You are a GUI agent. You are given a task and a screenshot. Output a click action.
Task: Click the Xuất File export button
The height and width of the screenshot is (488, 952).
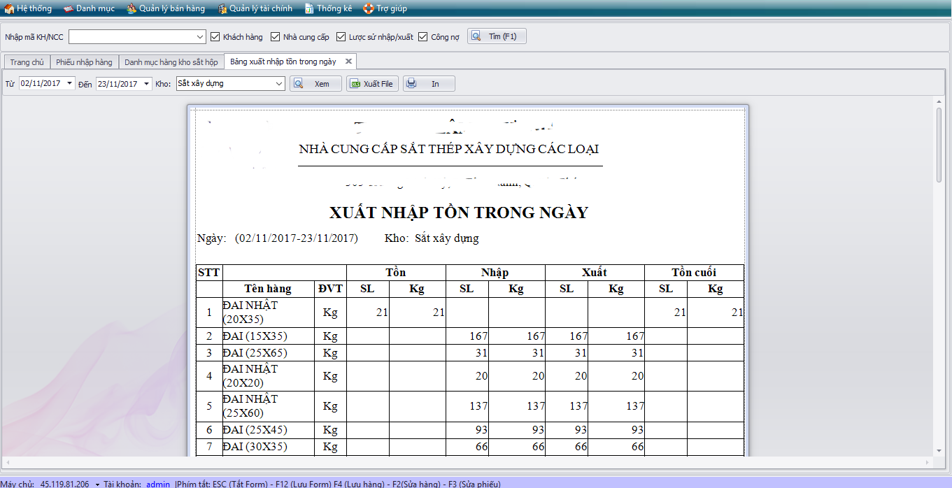point(372,84)
